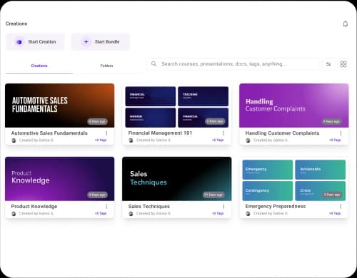Click the Emergency Preparedness title text

click(276, 207)
